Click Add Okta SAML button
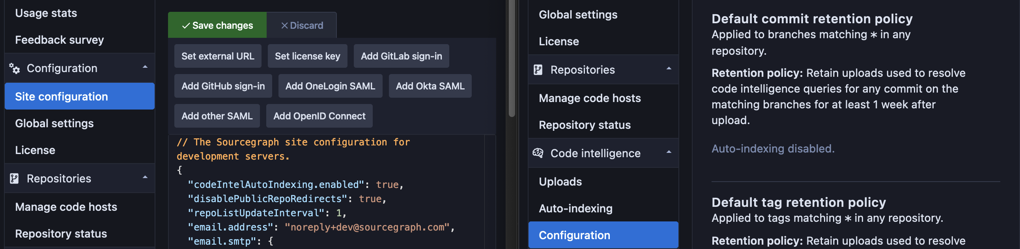 click(x=430, y=86)
